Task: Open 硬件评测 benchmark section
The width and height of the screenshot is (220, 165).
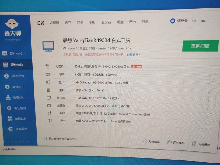Action: click(x=14, y=76)
